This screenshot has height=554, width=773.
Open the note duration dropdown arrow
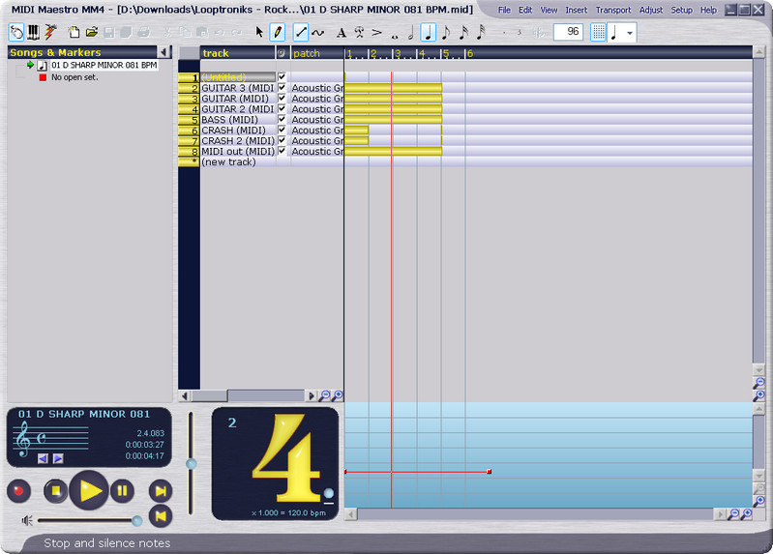click(x=631, y=32)
